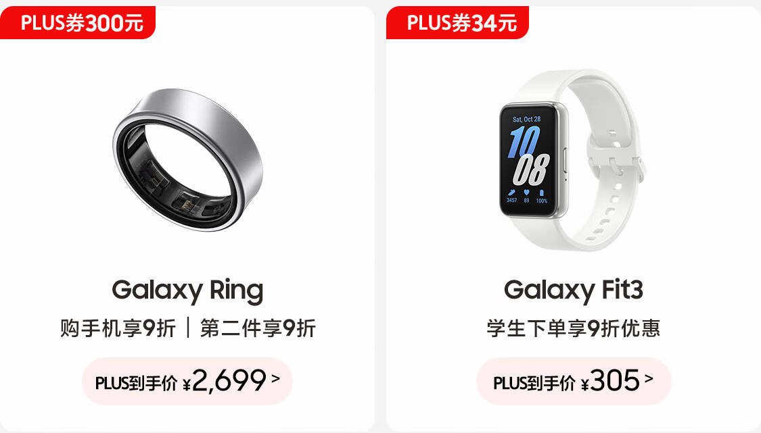Click the 第二件享9折 promo text
Screen dimensions: 761x433
point(258,328)
